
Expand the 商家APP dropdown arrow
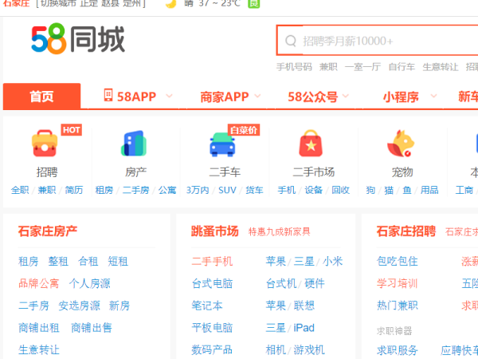pyautogui.click(x=257, y=96)
